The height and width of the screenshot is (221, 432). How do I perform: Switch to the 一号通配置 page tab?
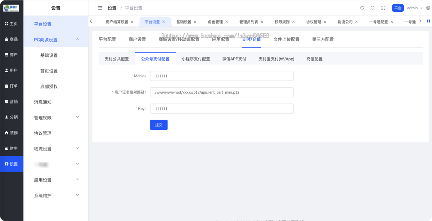378,22
